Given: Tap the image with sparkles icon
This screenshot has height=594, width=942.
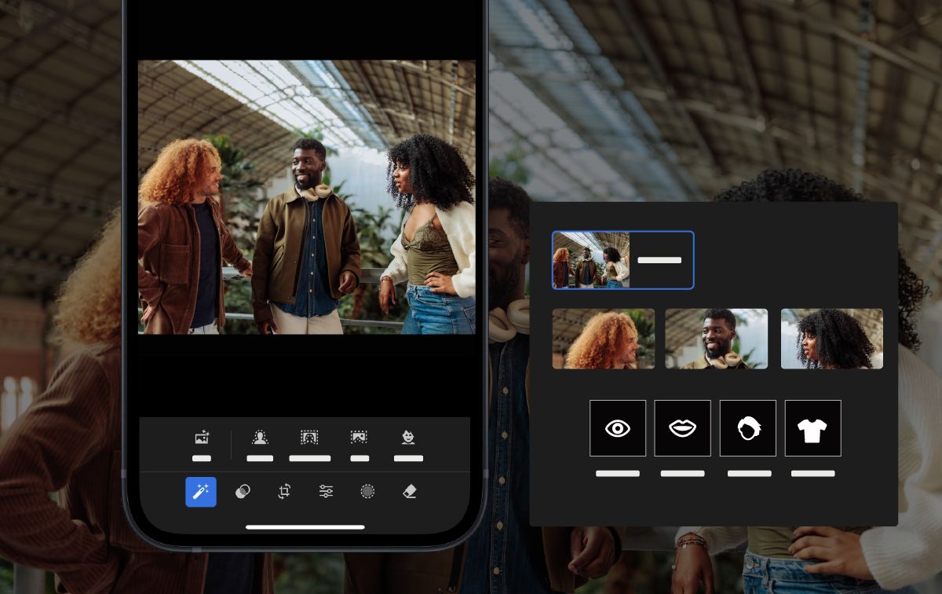Looking at the screenshot, I should 202,438.
